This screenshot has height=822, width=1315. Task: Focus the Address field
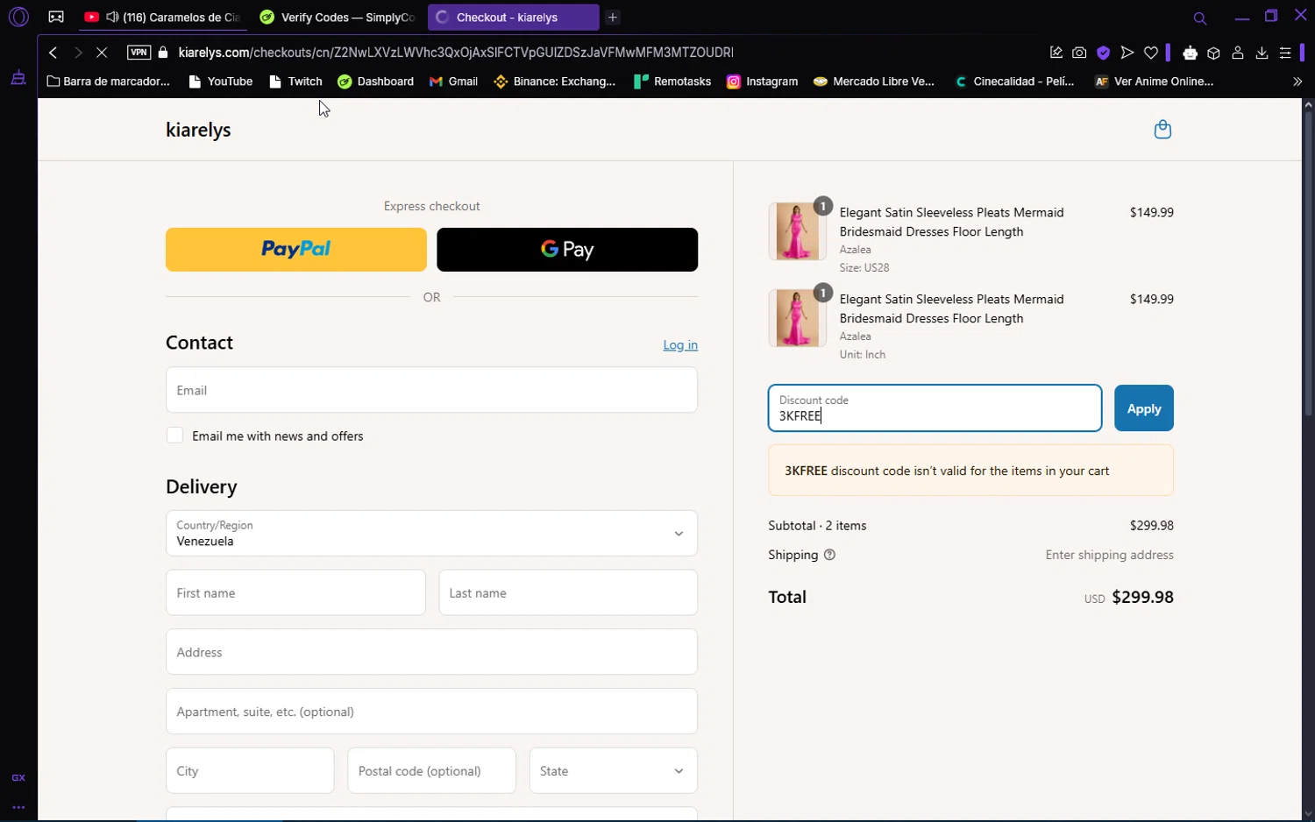coord(431,652)
